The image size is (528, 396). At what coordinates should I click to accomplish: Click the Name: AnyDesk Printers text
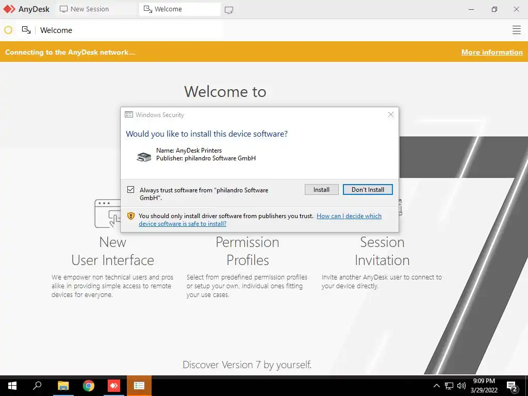click(189, 151)
